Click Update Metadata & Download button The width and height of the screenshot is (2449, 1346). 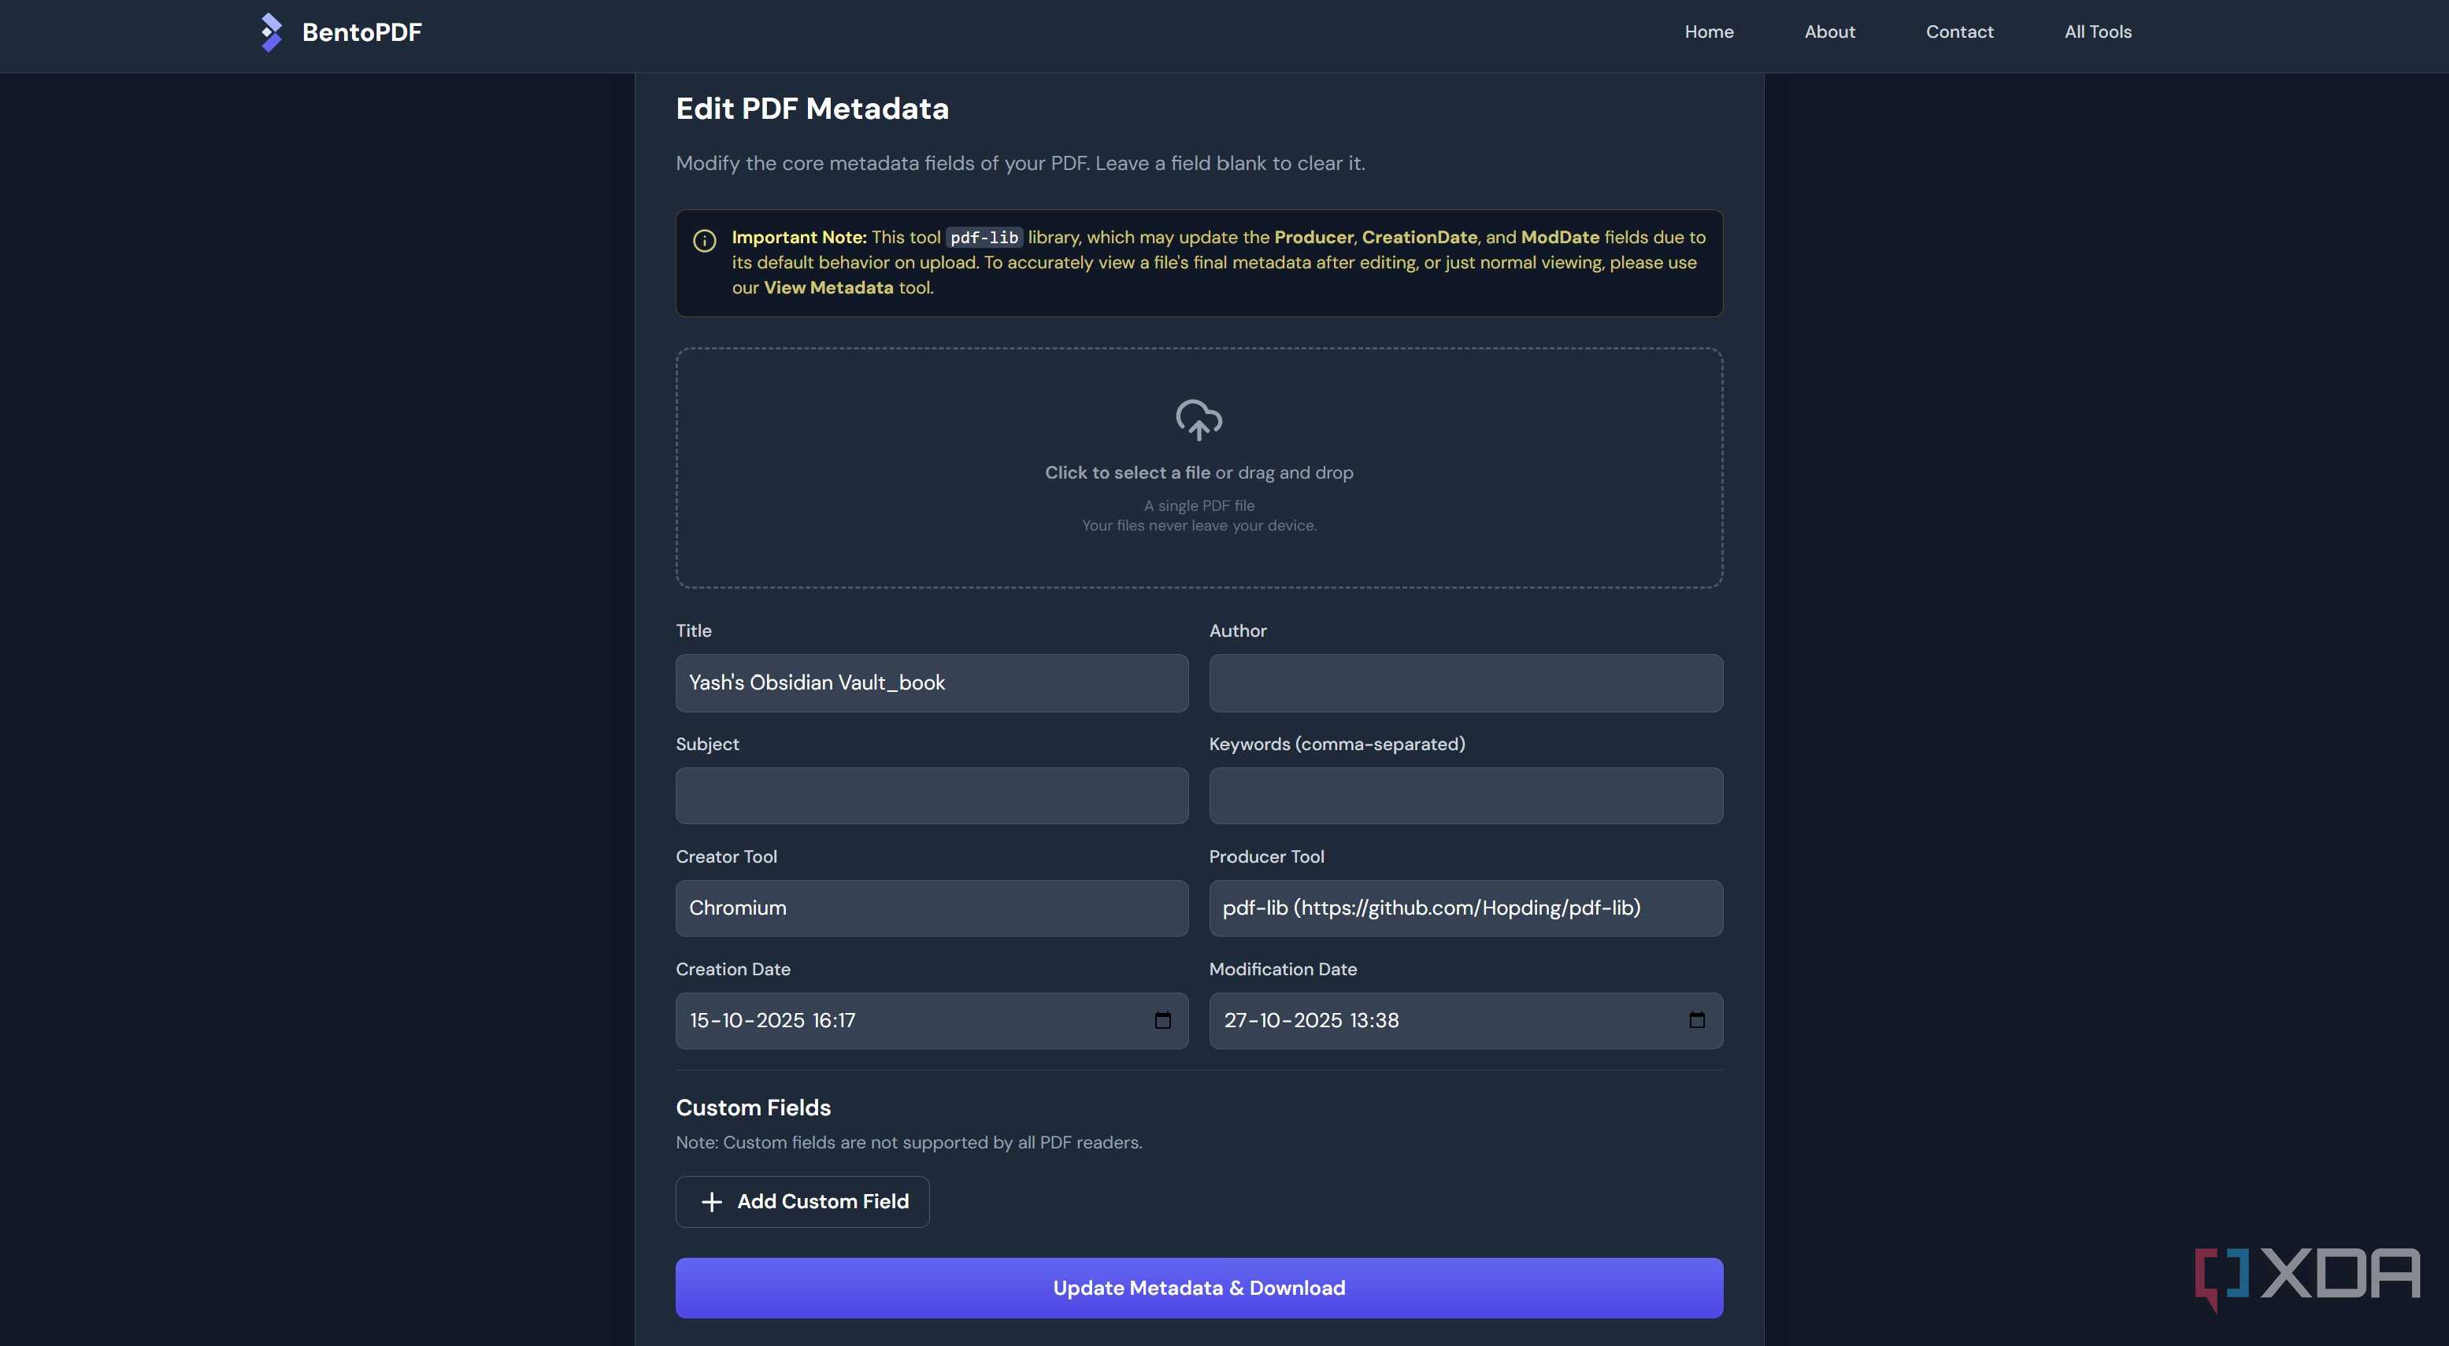pos(1199,1288)
